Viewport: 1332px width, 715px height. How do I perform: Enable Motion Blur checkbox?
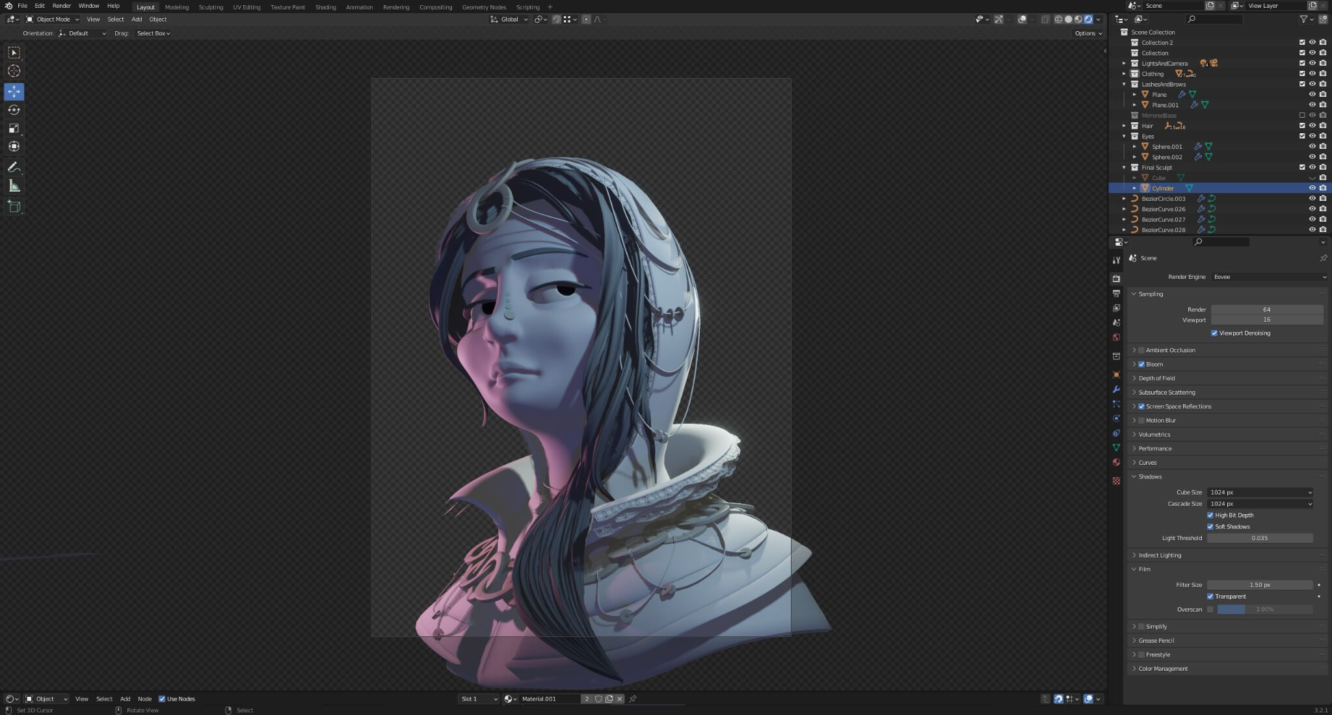pyautogui.click(x=1141, y=421)
